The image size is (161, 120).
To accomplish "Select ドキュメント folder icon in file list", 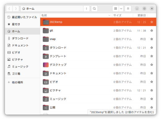I will click(x=46, y=73).
